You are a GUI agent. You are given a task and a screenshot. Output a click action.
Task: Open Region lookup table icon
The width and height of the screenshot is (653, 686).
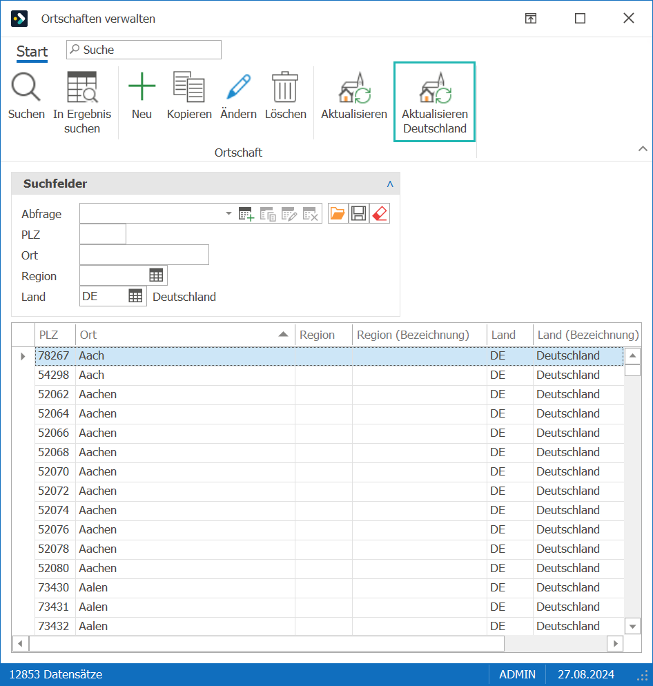(x=156, y=275)
